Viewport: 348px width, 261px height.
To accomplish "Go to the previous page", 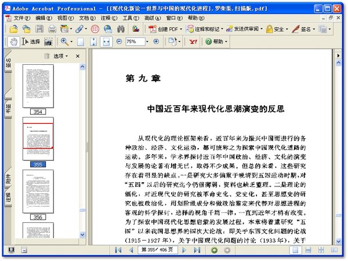I will (132, 250).
